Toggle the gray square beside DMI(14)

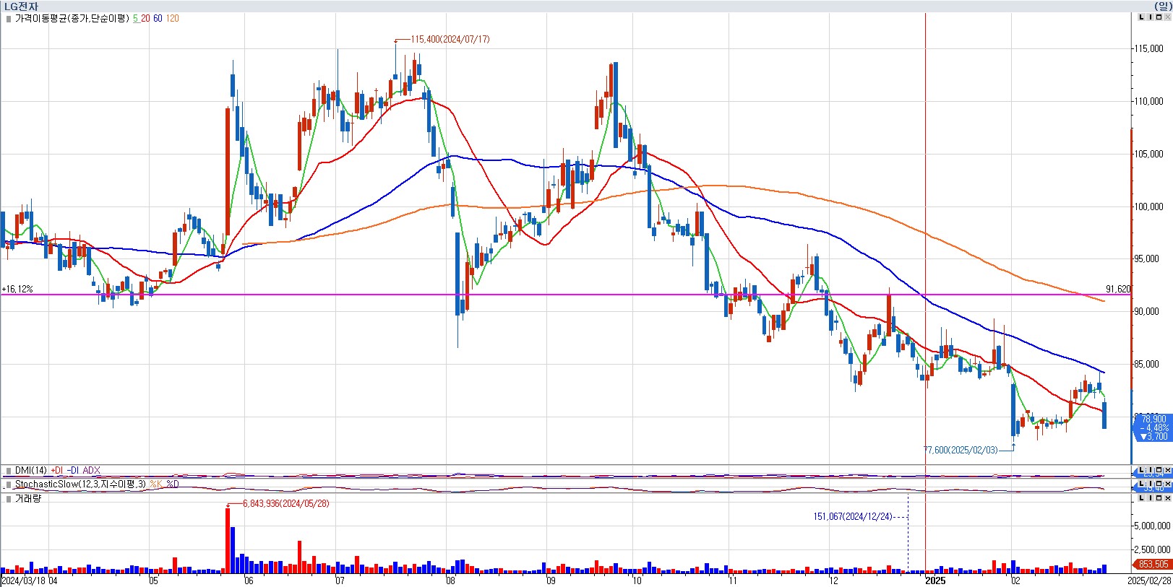[8, 471]
